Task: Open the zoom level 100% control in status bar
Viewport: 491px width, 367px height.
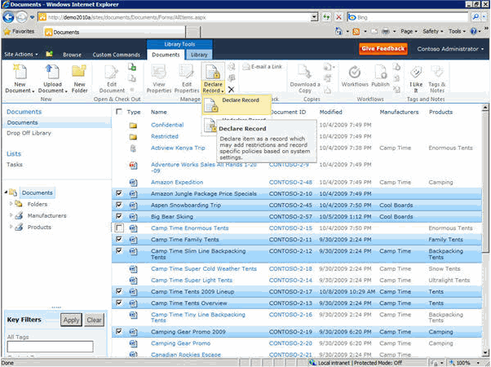Action: (465, 363)
